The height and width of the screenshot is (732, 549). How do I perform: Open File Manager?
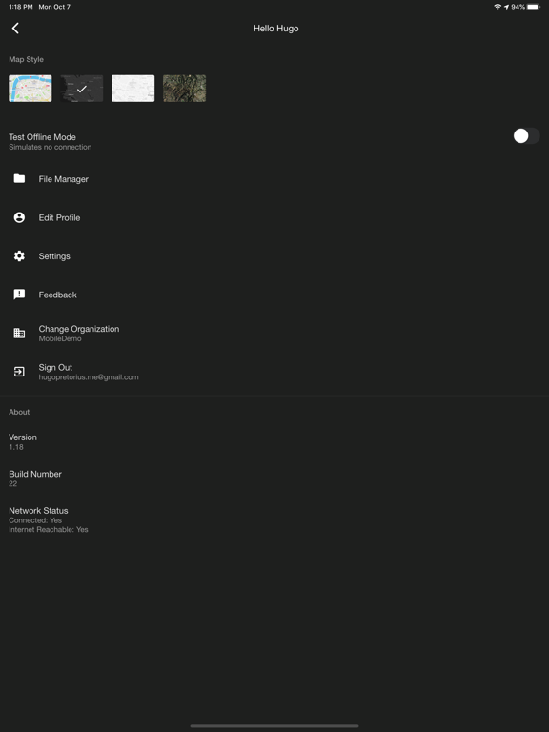64,179
